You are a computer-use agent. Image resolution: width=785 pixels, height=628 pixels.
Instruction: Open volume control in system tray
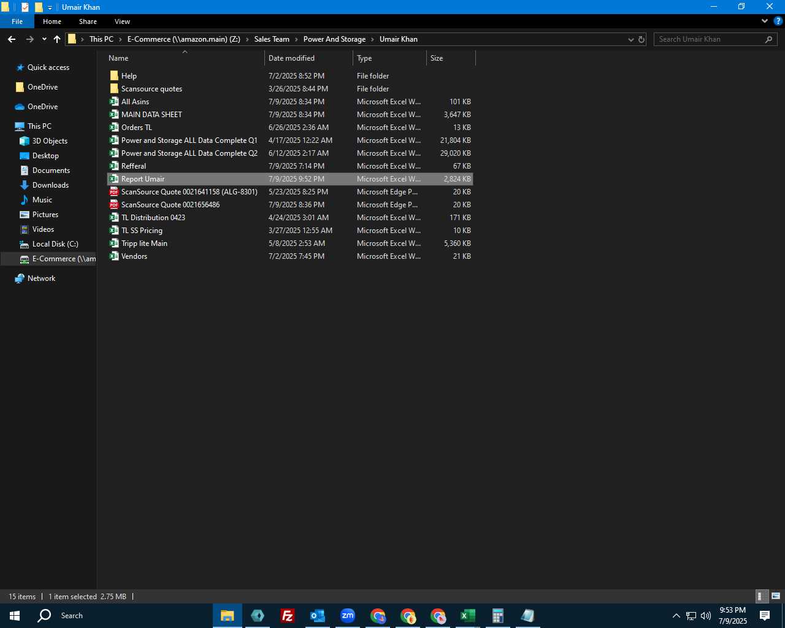click(706, 616)
